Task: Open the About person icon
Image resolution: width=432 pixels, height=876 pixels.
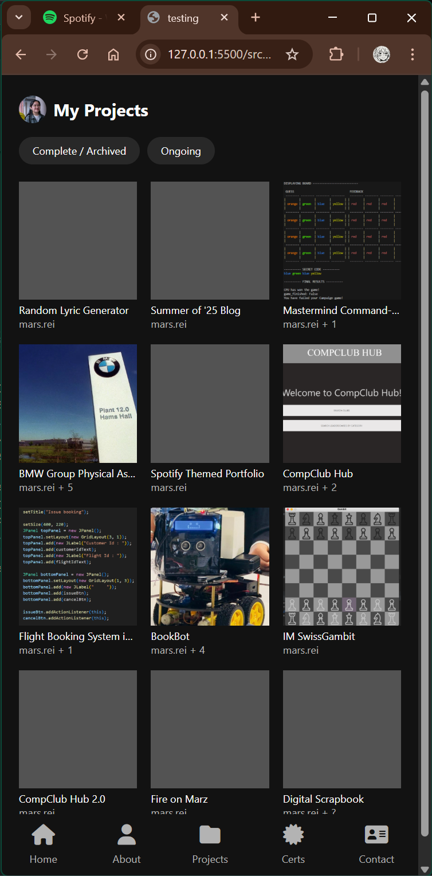Action: pyautogui.click(x=127, y=835)
